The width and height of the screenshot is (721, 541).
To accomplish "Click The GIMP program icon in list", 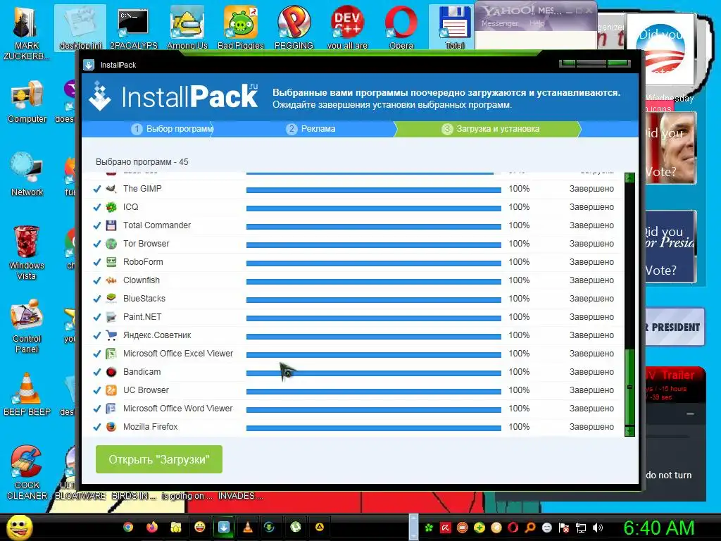I will 111,189.
